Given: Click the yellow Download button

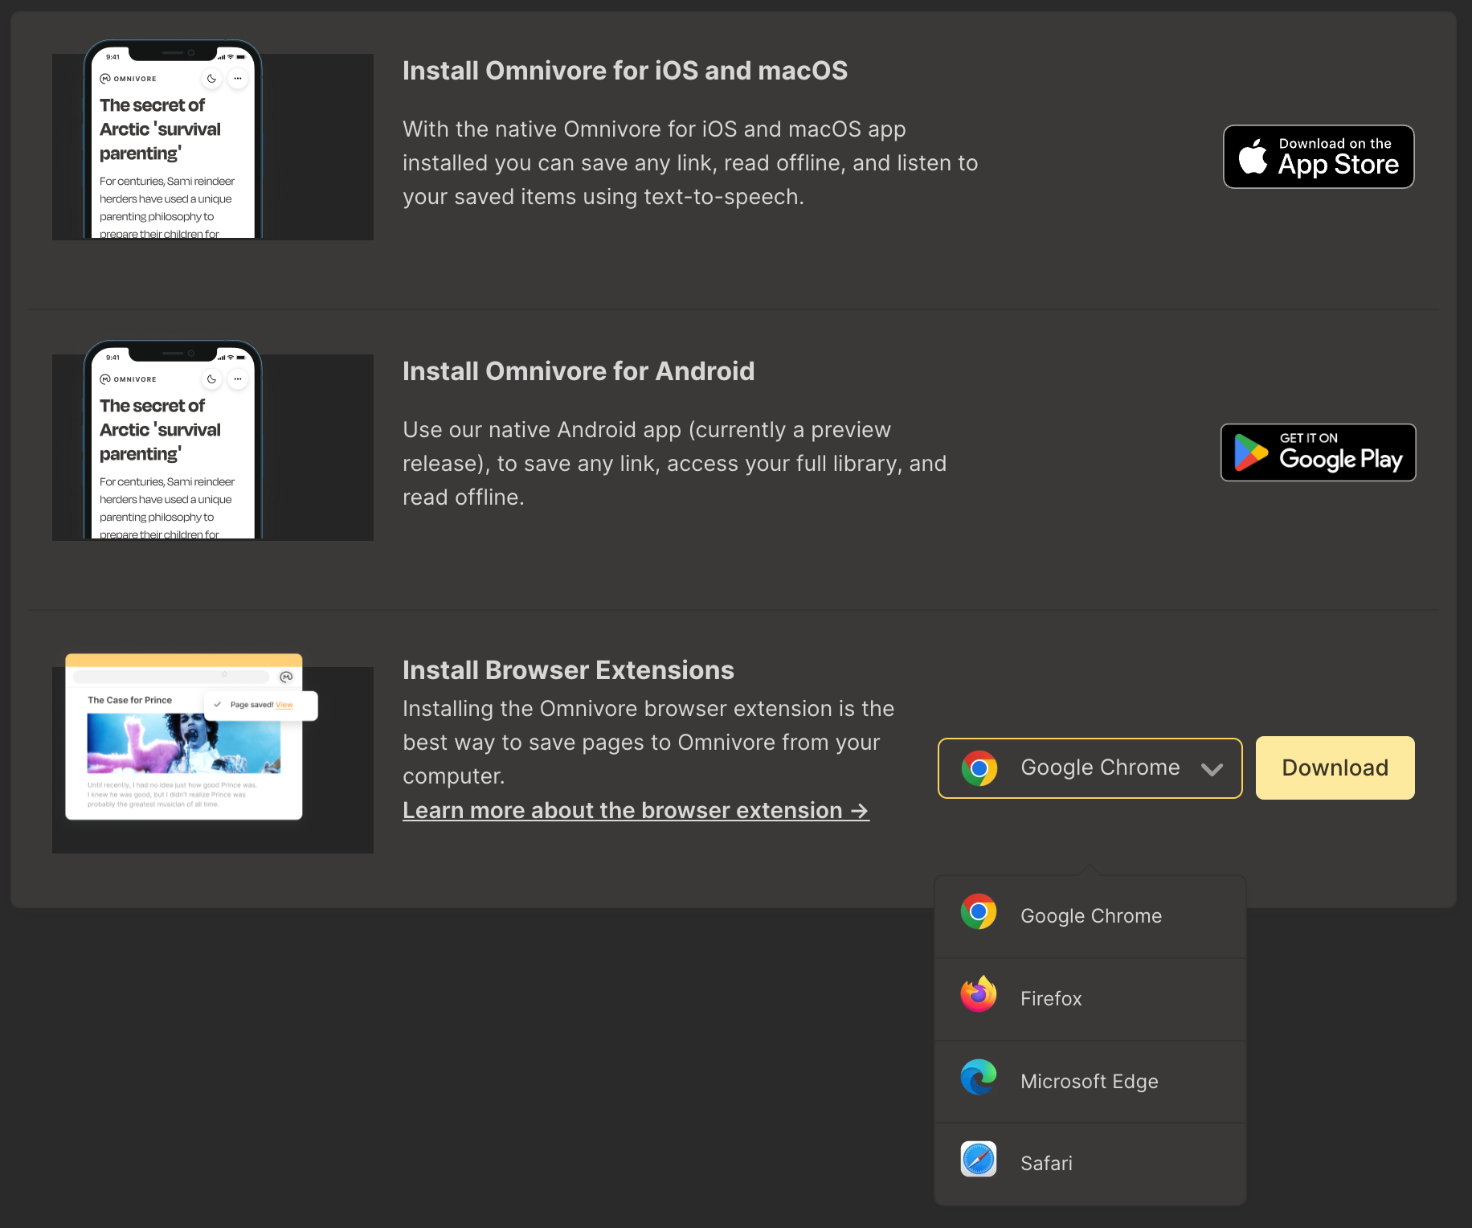Looking at the screenshot, I should [1335, 767].
